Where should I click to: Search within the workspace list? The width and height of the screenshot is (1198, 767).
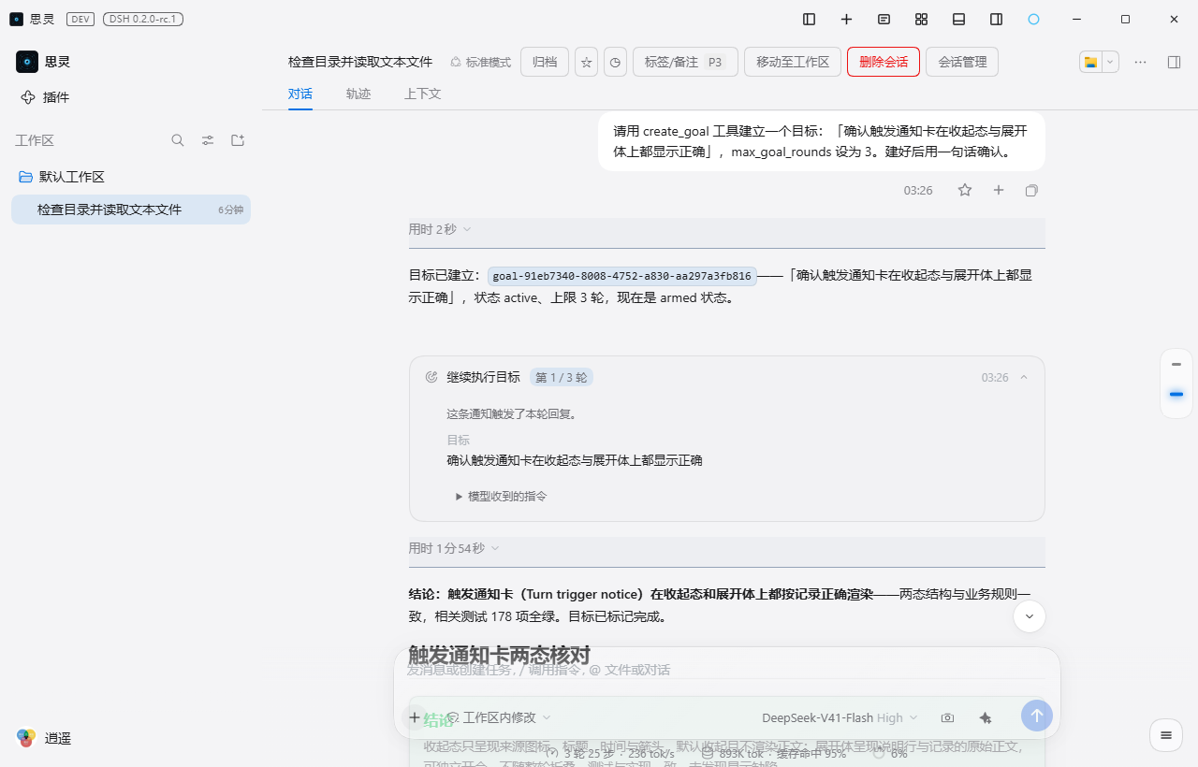tap(178, 140)
